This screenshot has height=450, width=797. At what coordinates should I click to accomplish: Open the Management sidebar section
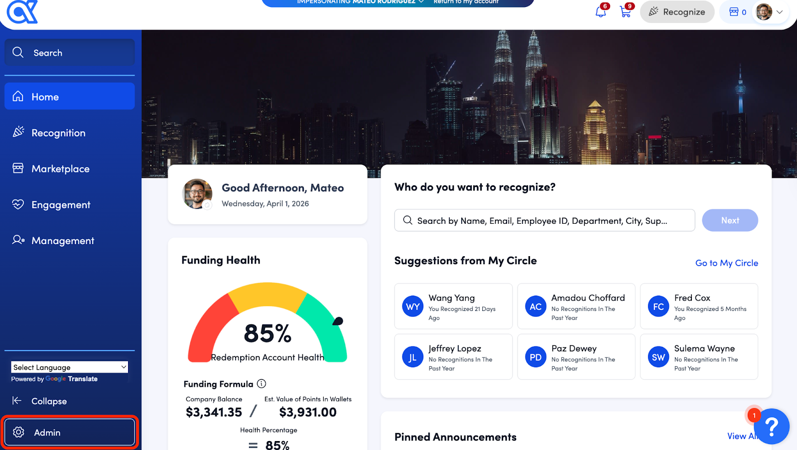point(63,241)
